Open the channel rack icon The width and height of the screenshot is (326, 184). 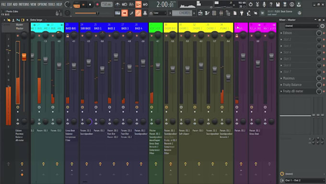pos(214,13)
